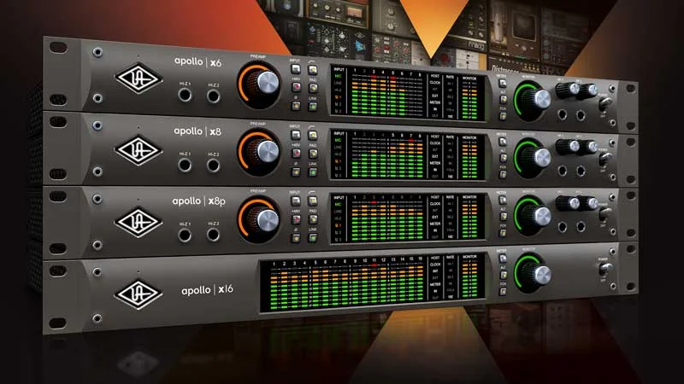Push the ALT button on Apollo x6
Viewport: 684px width, 384px height.
[503, 100]
